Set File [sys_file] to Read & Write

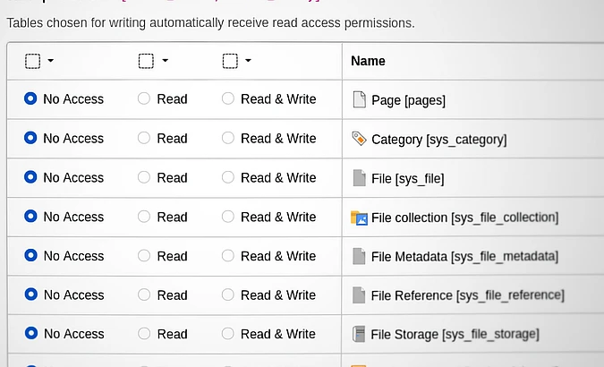click(228, 178)
